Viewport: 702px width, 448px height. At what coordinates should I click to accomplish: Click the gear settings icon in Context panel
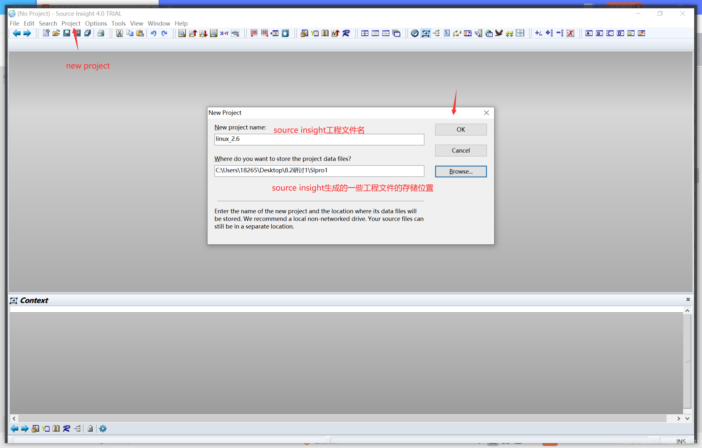[103, 429]
